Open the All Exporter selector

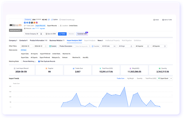[159, 46]
